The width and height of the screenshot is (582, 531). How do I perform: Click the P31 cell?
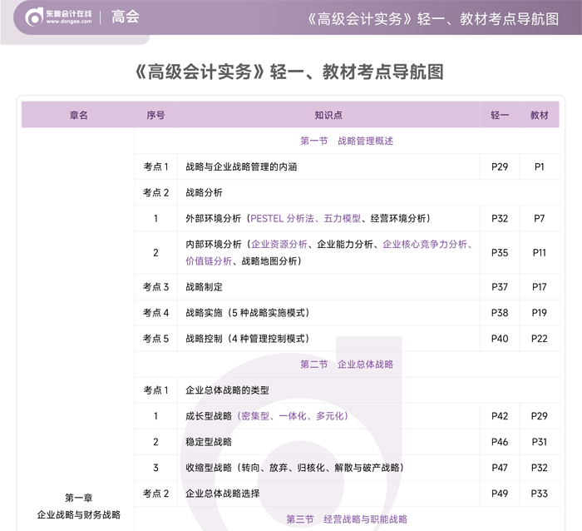(x=540, y=442)
